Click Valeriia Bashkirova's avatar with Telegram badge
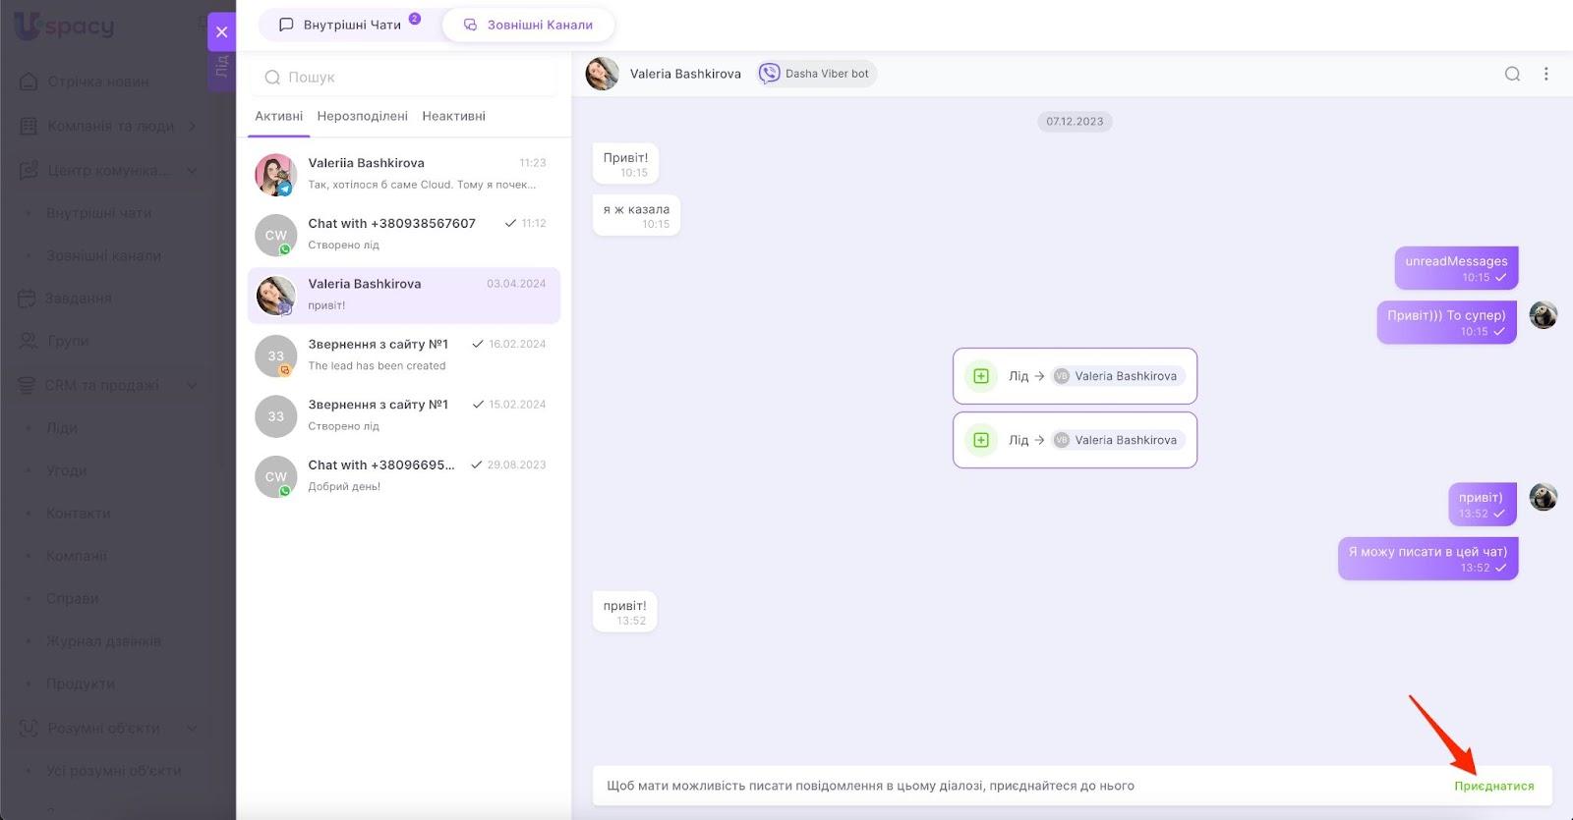The width and height of the screenshot is (1573, 820). coord(276,174)
